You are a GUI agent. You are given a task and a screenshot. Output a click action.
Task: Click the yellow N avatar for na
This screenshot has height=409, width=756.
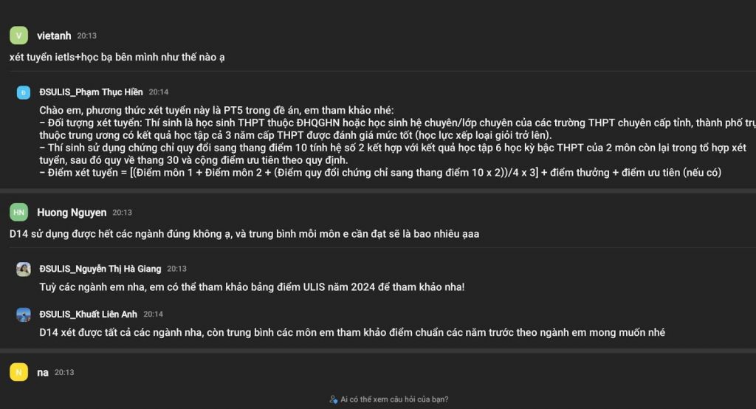click(18, 372)
